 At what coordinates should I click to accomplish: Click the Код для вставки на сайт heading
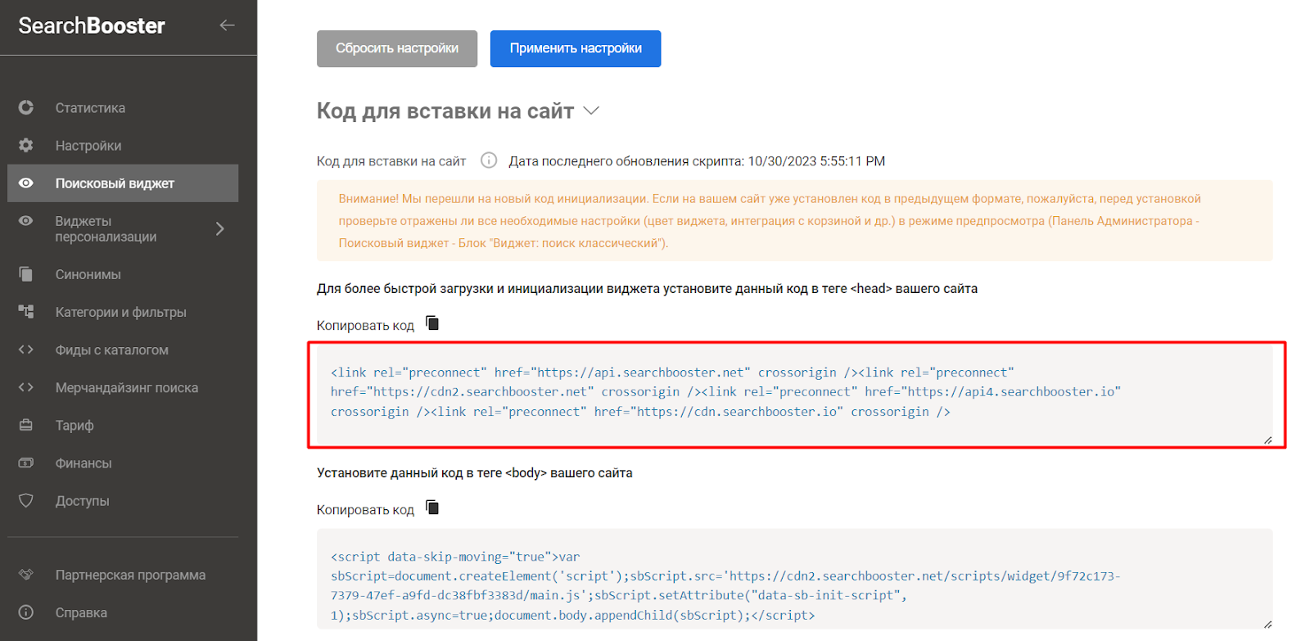point(445,111)
